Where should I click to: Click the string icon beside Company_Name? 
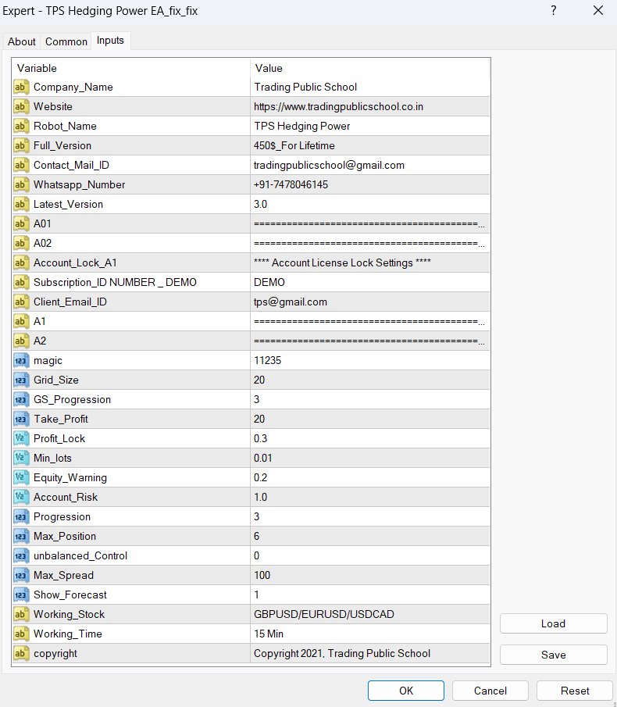coord(22,87)
